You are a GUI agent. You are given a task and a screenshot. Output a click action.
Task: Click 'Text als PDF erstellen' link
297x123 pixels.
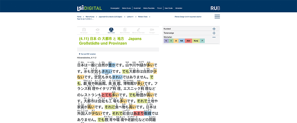click(88, 54)
